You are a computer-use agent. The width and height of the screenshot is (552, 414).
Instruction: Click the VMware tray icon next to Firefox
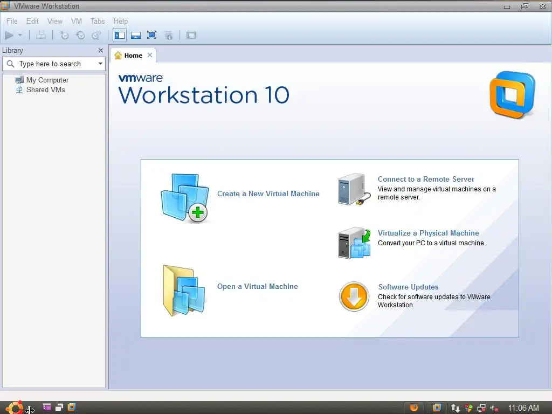437,408
